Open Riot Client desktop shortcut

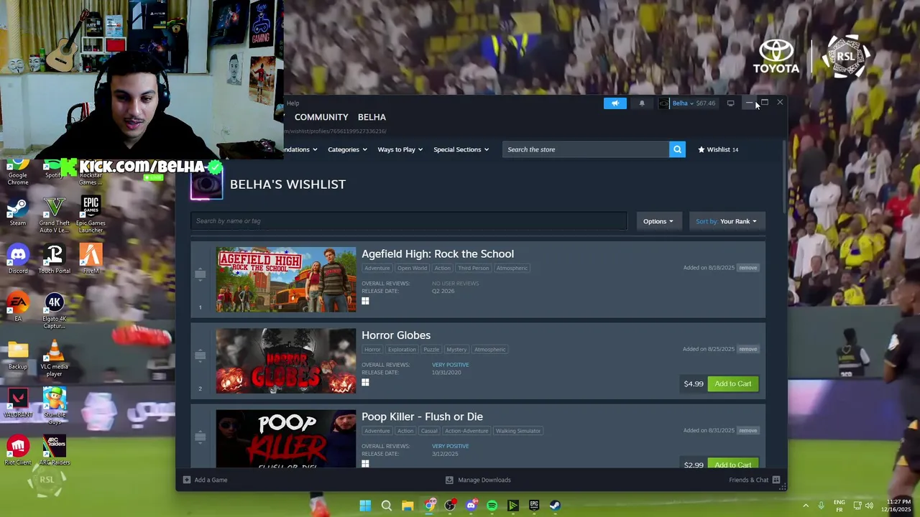[x=18, y=451]
